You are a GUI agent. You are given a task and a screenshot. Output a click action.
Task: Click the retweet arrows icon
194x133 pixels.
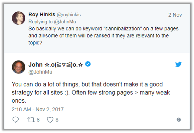tap(31, 120)
